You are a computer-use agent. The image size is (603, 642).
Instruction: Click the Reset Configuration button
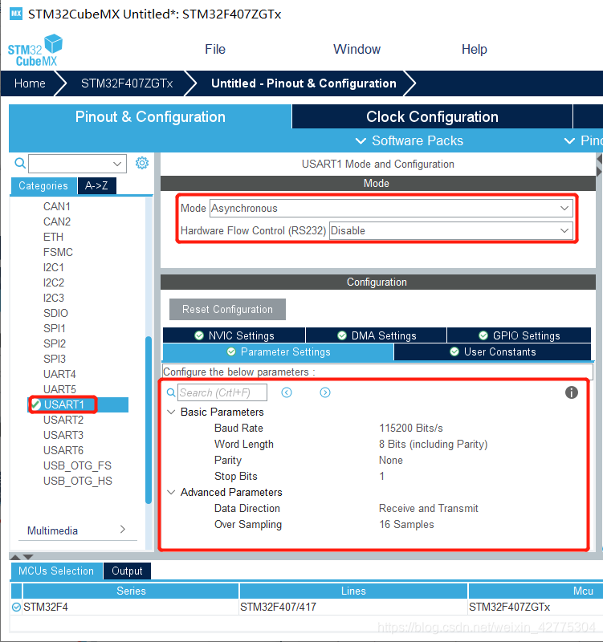coord(227,309)
